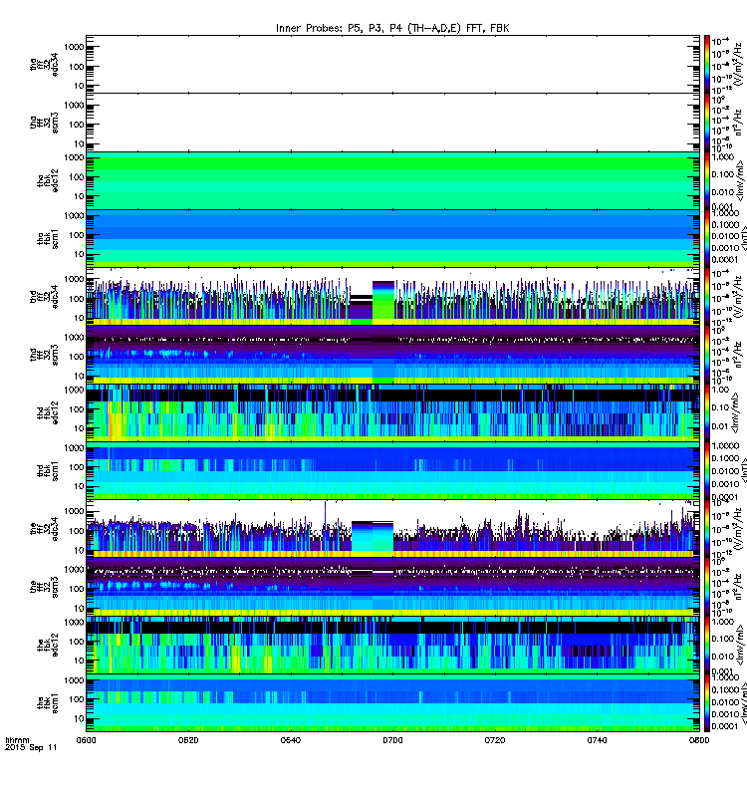Click the '0620' time axis label

pyautogui.click(x=188, y=740)
